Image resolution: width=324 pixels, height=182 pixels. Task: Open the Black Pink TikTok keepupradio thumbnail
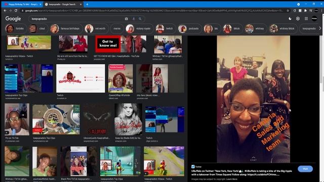[x=79, y=161]
